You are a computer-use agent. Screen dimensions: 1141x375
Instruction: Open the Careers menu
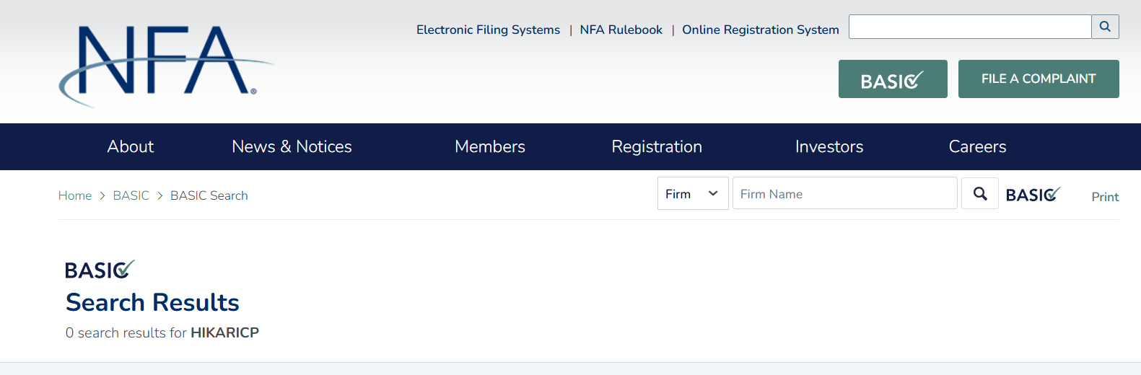(977, 146)
